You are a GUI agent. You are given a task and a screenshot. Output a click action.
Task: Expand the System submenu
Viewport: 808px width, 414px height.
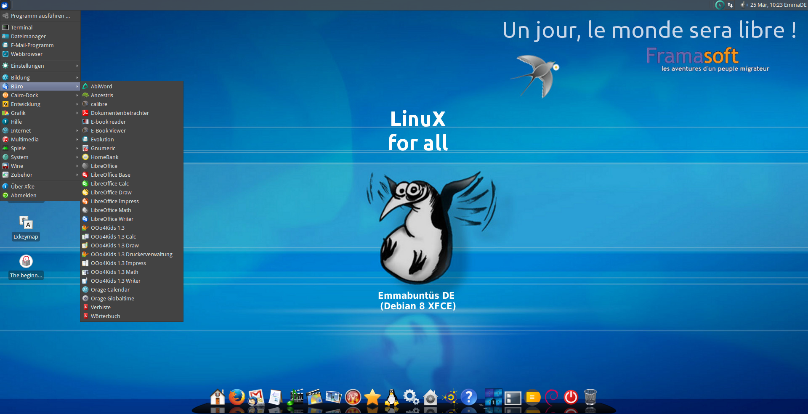click(x=40, y=157)
